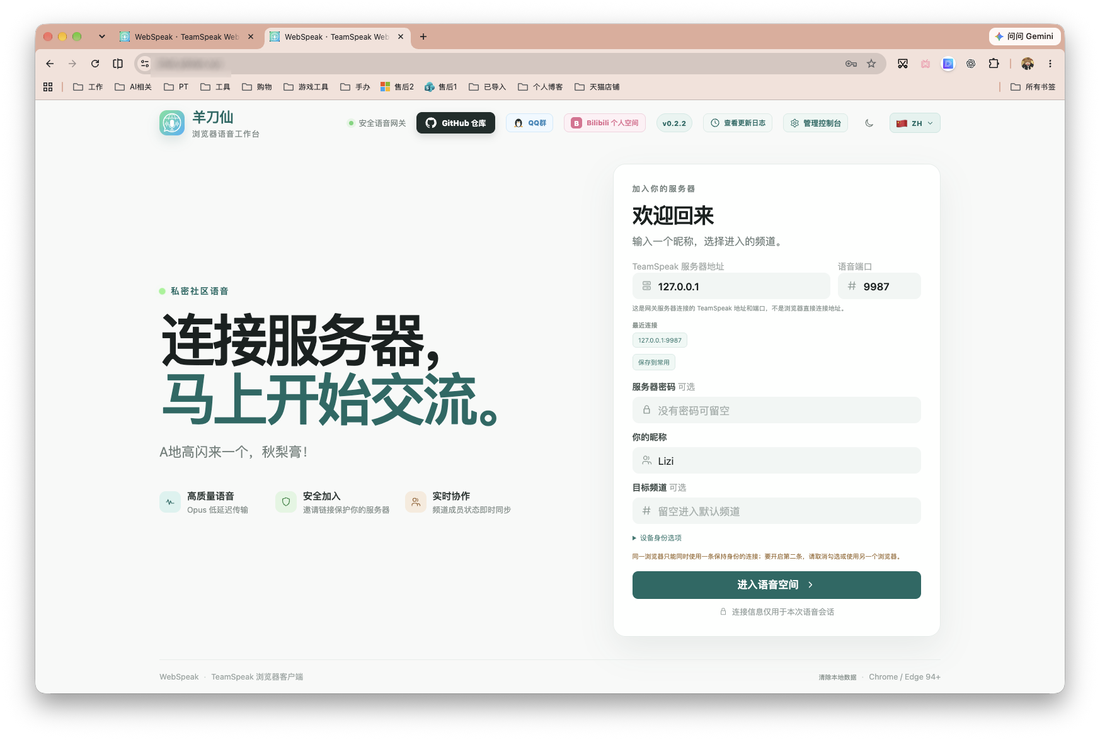This screenshot has height=740, width=1100.
Task: Open 查看更新日志 changelog
Action: [738, 123]
